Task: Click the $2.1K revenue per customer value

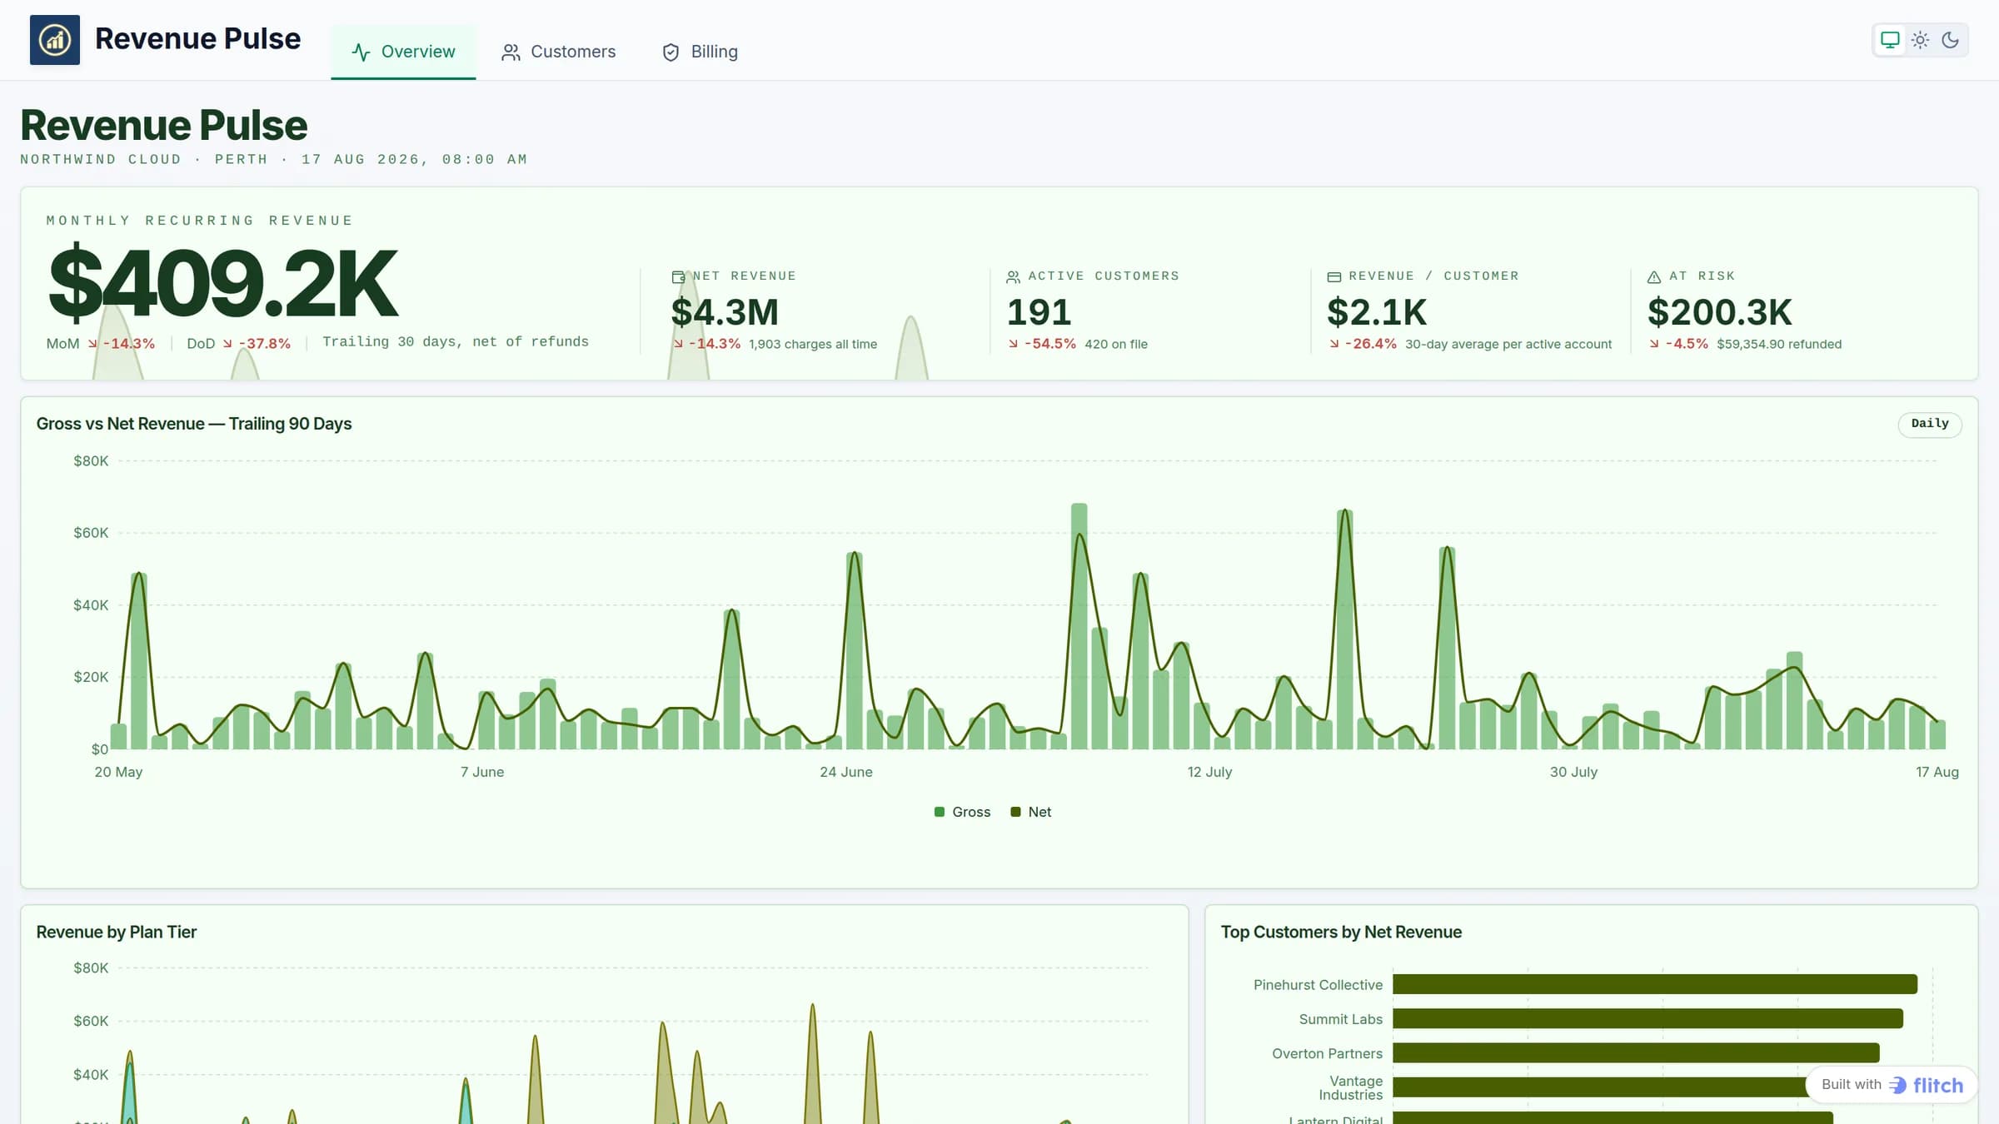Action: (1377, 312)
